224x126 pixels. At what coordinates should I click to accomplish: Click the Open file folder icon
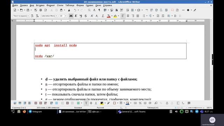tap(21, 10)
